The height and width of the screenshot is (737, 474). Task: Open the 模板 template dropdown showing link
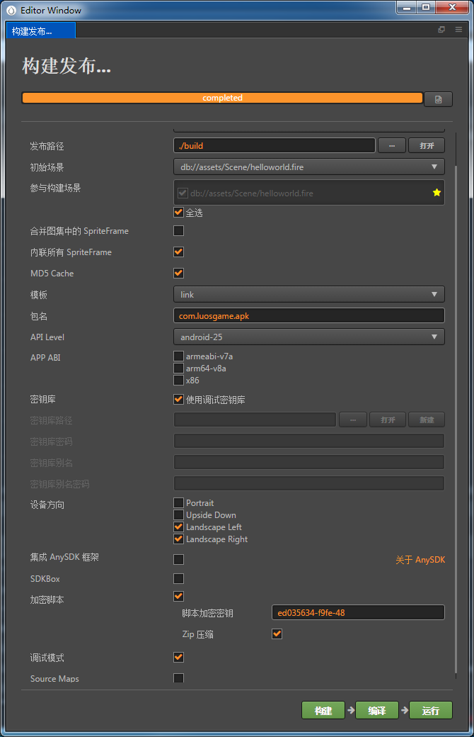tap(308, 294)
